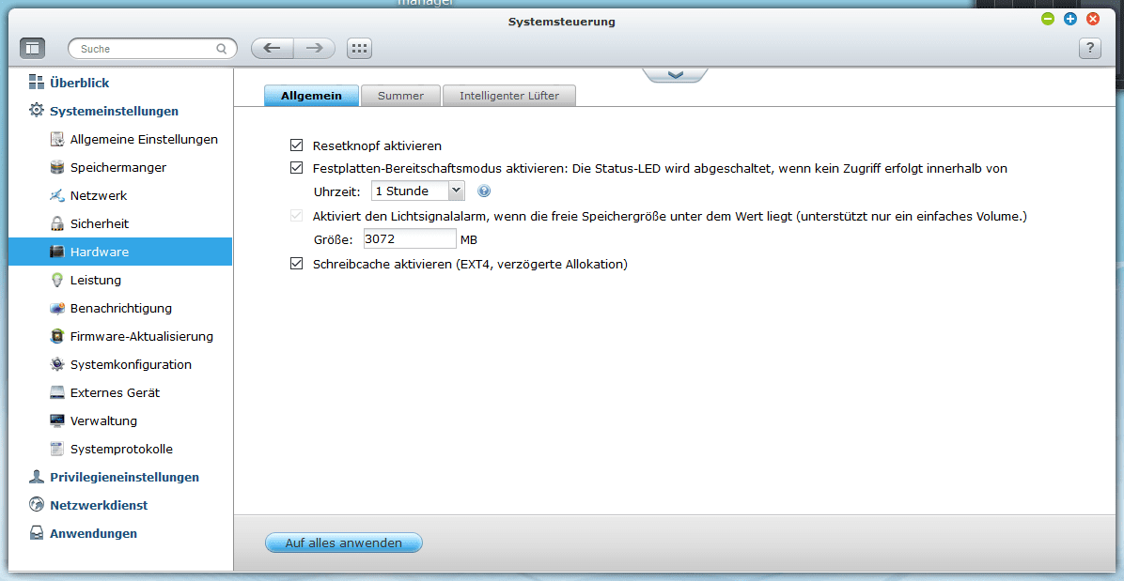
Task: Expand the Anwendungen section
Action: [x=94, y=534]
